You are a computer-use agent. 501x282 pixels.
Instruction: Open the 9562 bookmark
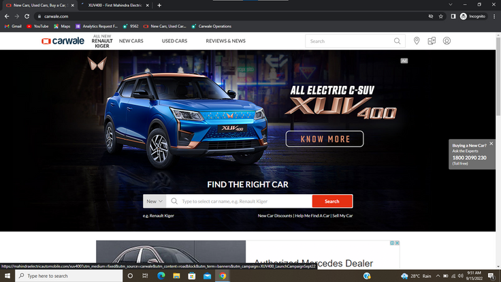131,26
